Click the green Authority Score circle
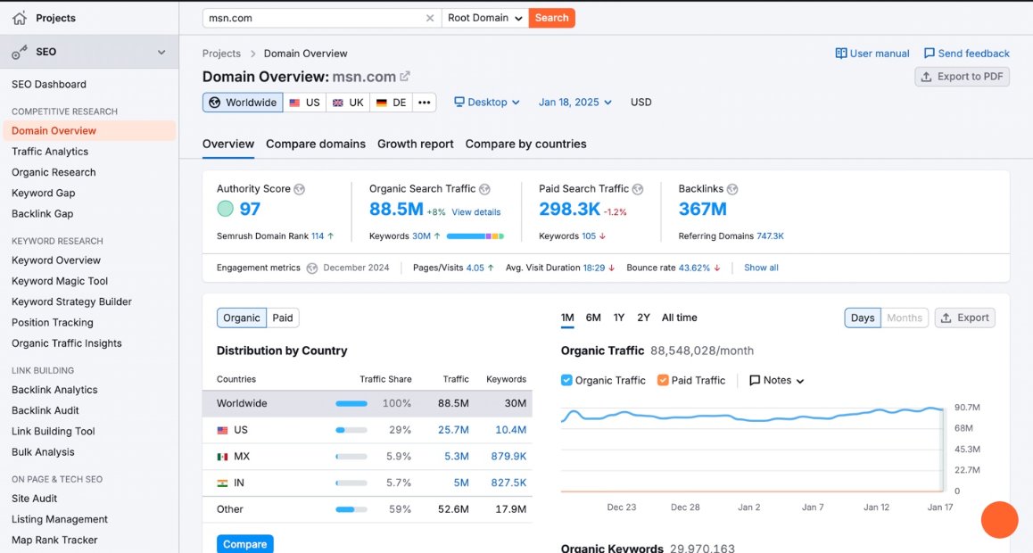The image size is (1033, 553). tap(225, 209)
